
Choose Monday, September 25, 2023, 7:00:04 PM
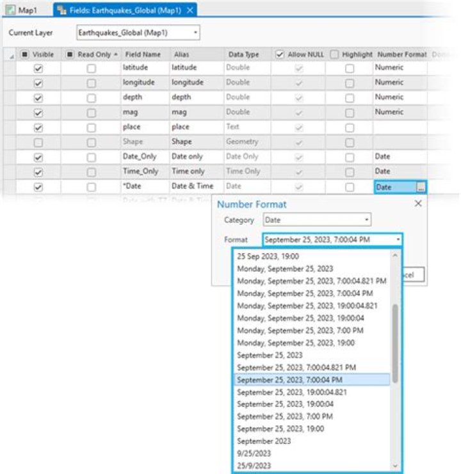point(312,293)
